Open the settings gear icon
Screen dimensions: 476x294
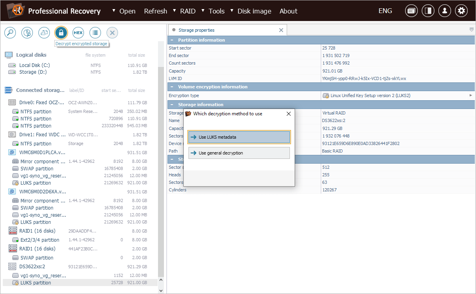click(461, 11)
